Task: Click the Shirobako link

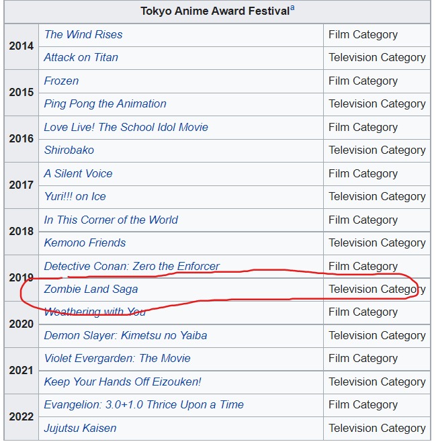Action: 69,150
